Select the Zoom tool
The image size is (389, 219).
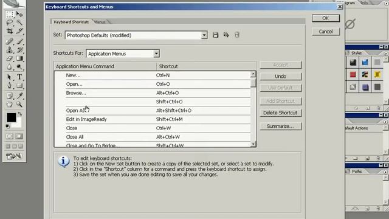point(19,104)
